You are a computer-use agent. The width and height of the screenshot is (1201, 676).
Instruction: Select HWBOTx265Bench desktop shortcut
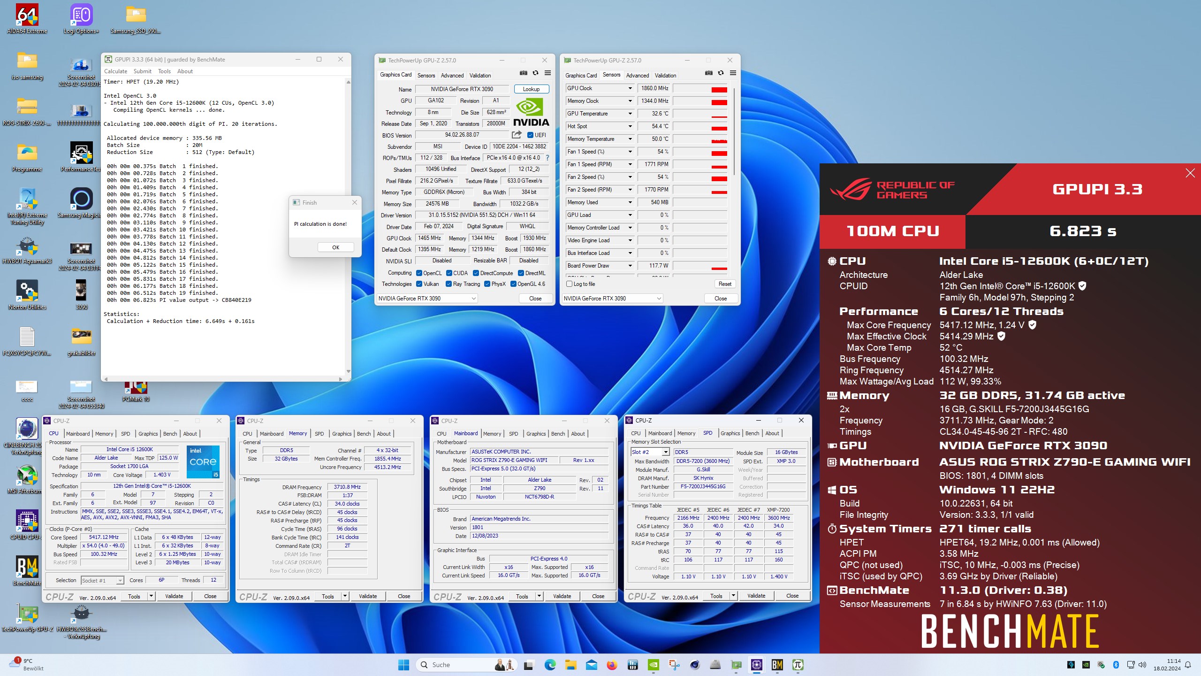click(81, 621)
